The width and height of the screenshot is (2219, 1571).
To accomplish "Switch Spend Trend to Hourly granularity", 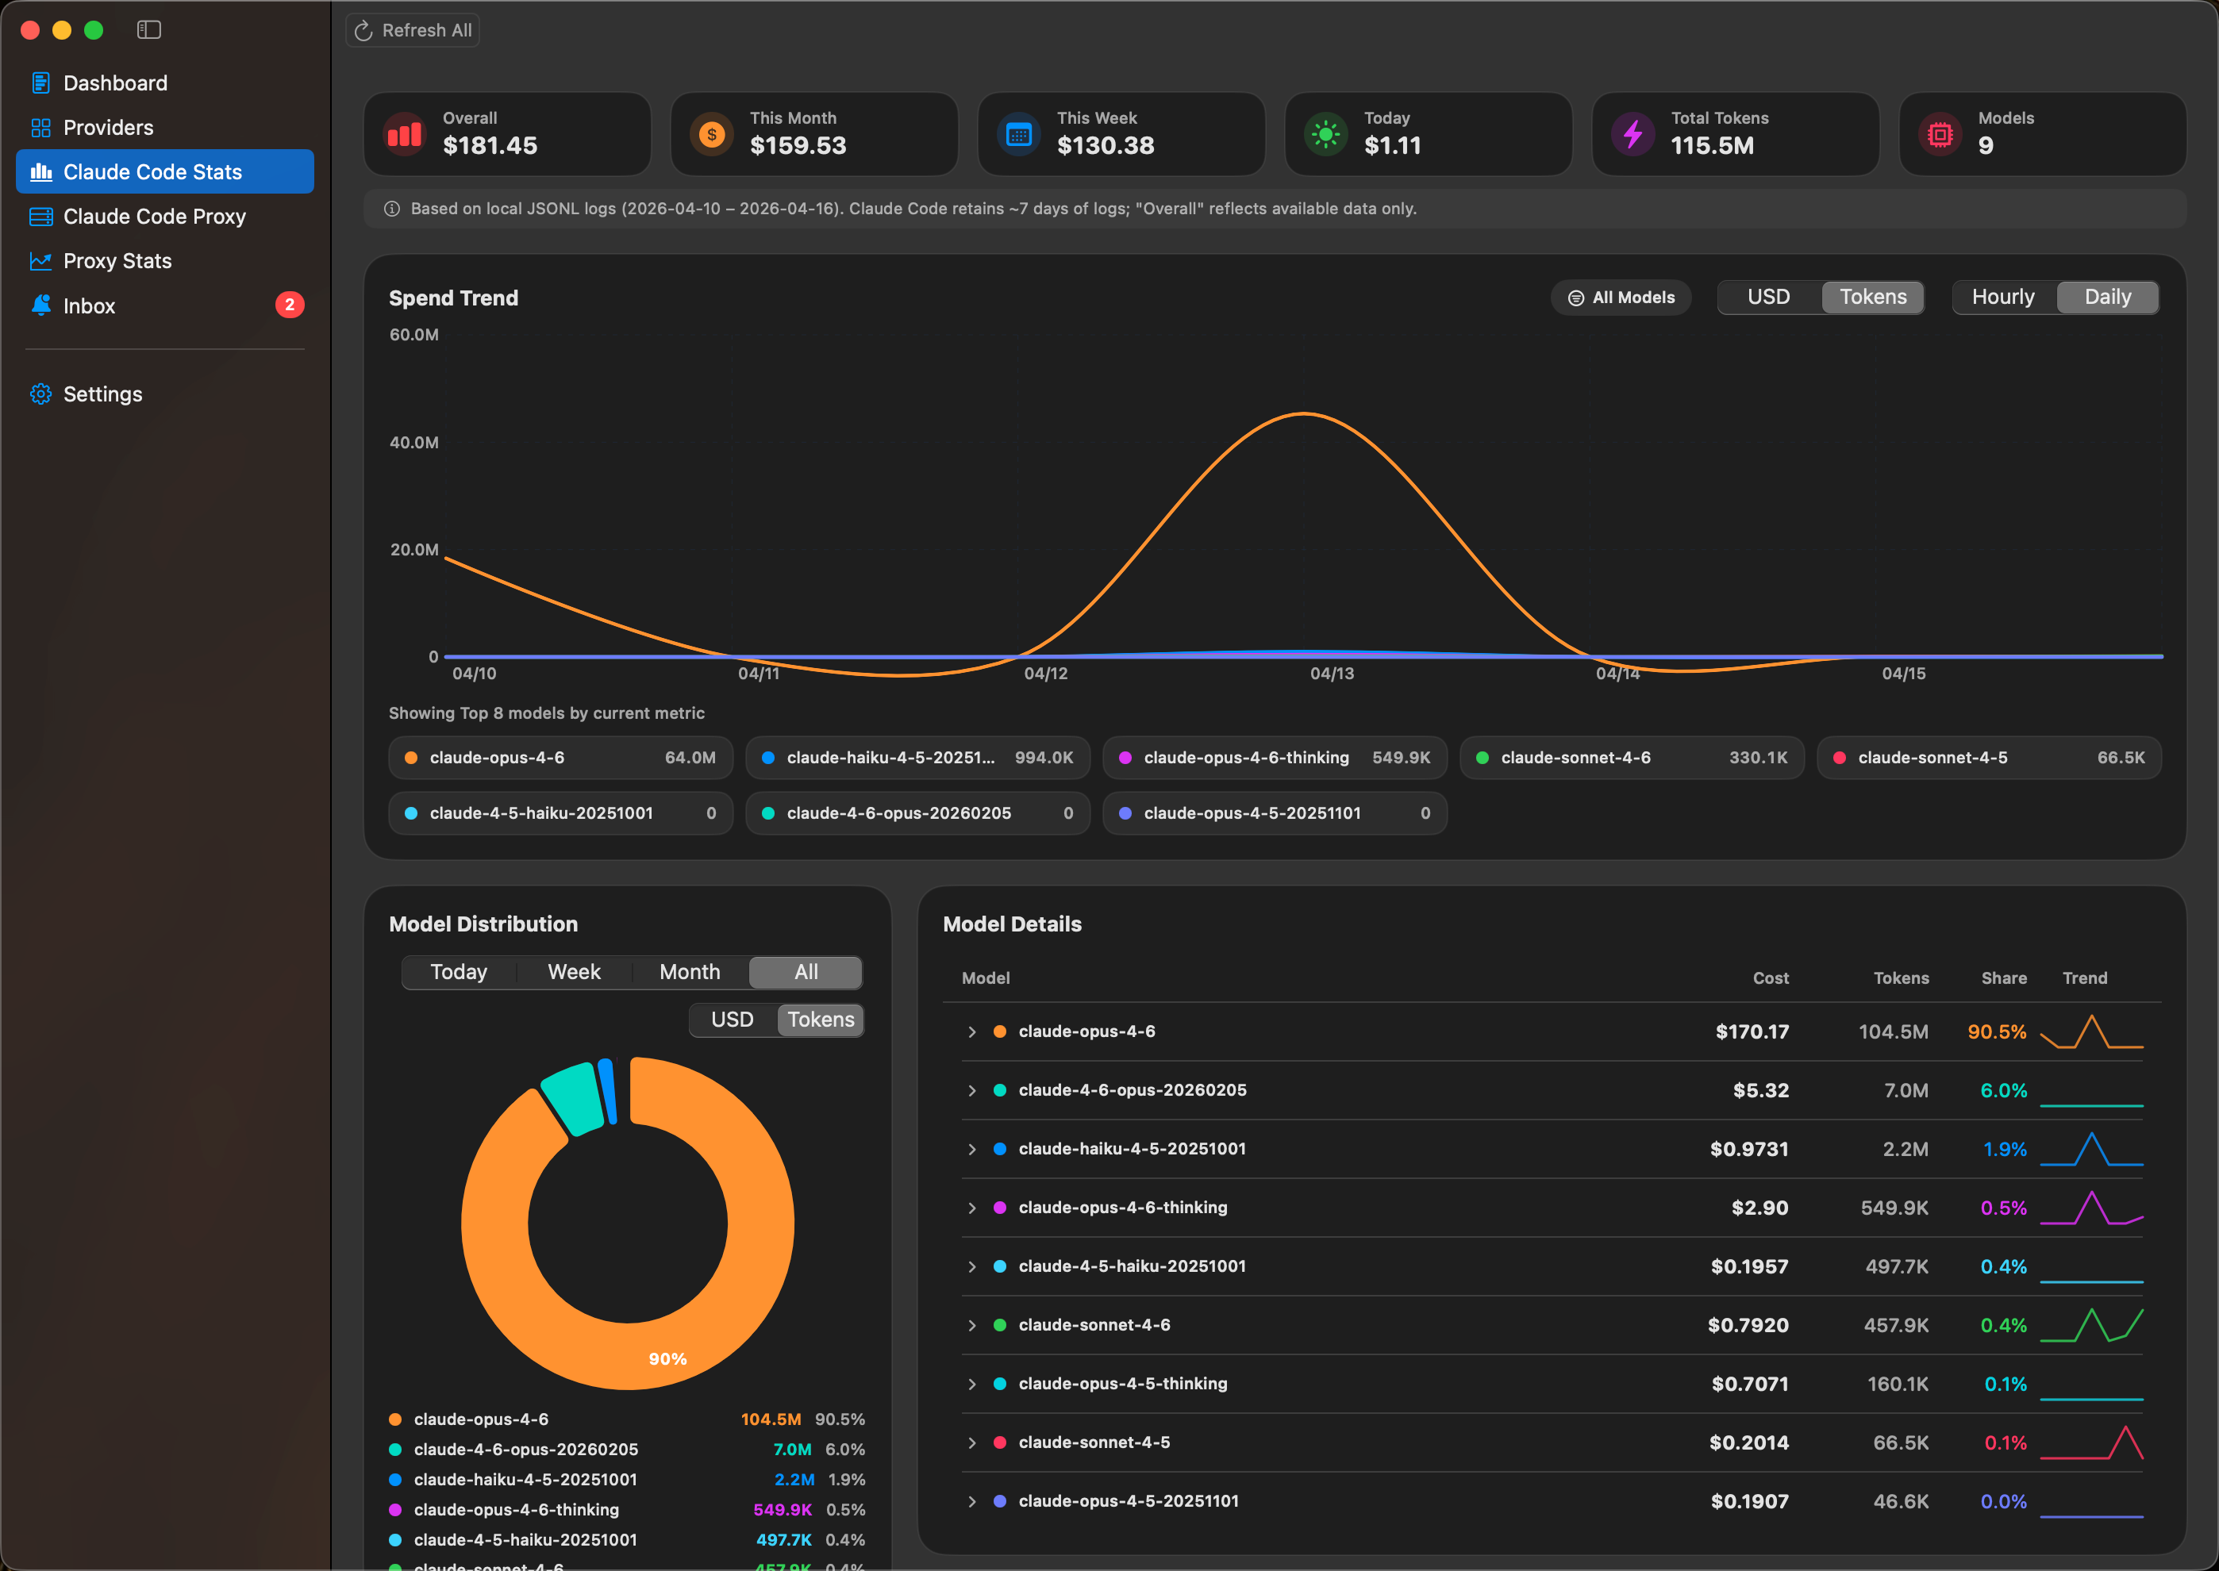I will [2003, 297].
